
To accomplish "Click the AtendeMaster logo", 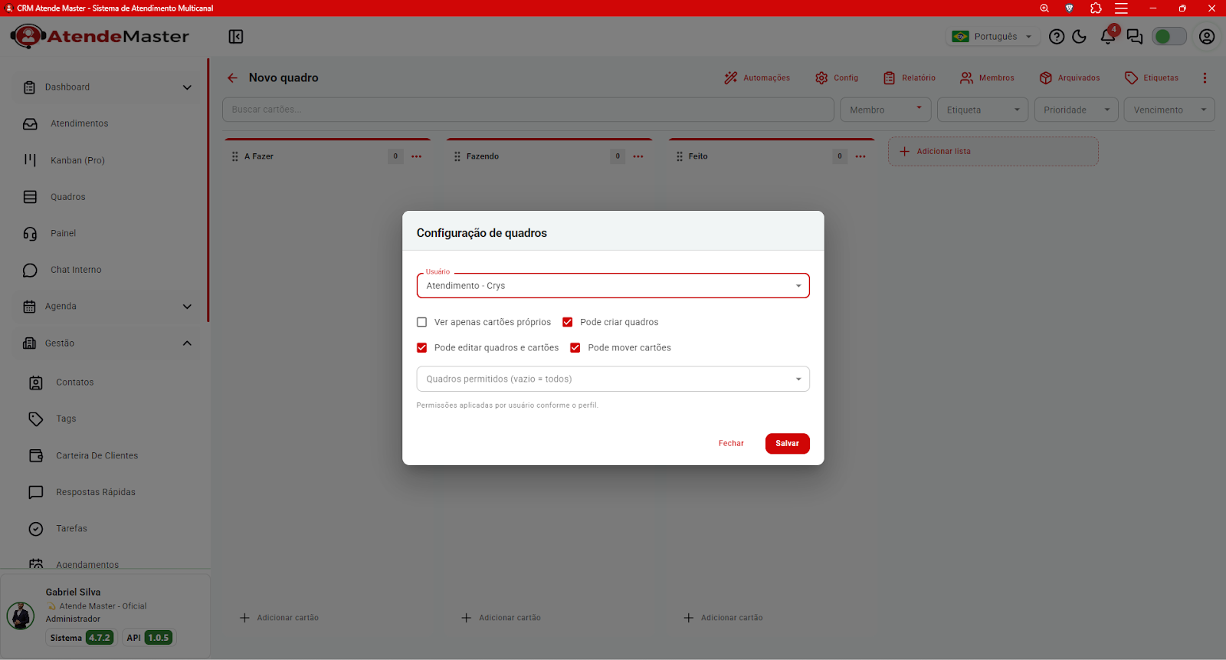I will [100, 36].
